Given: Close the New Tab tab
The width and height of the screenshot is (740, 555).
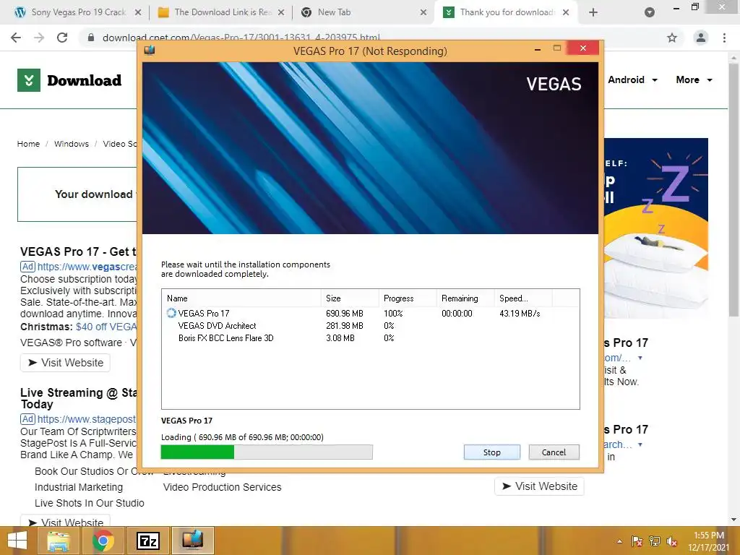Looking at the screenshot, I should click(423, 12).
